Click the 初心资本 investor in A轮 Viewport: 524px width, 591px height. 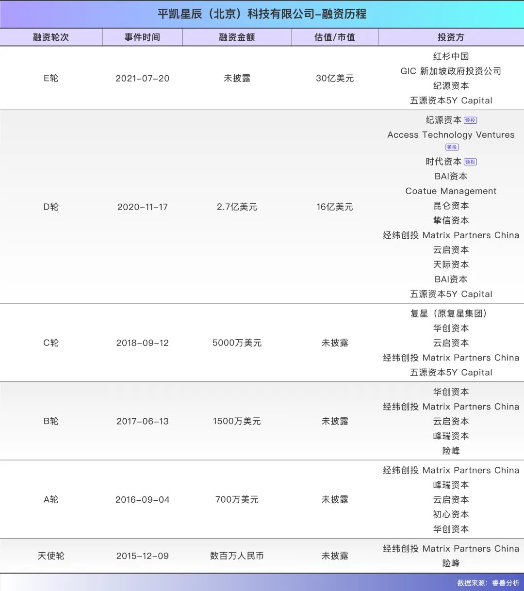point(451,514)
